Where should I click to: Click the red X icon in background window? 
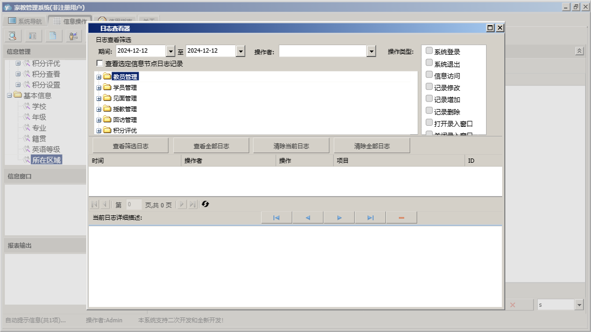[x=512, y=305]
